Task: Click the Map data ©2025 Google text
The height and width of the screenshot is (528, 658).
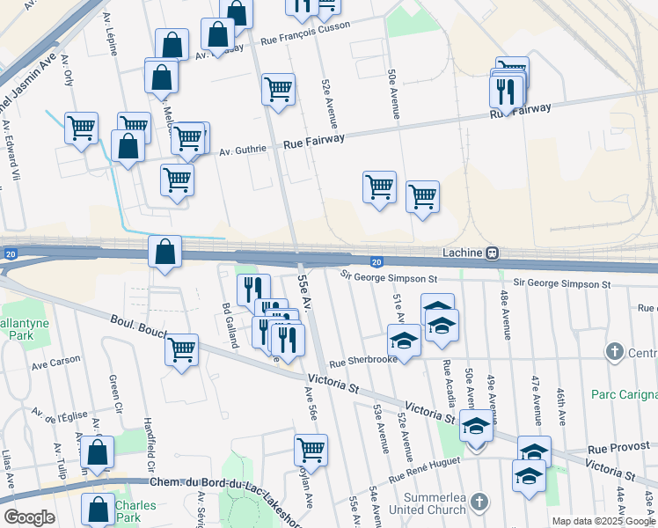Action: tap(603, 522)
